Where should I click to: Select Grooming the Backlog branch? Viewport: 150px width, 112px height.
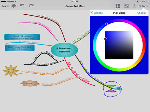[x=45, y=63]
